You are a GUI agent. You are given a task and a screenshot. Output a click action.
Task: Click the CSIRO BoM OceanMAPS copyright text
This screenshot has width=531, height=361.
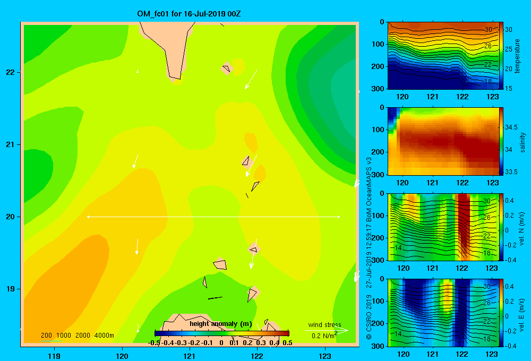click(369, 248)
